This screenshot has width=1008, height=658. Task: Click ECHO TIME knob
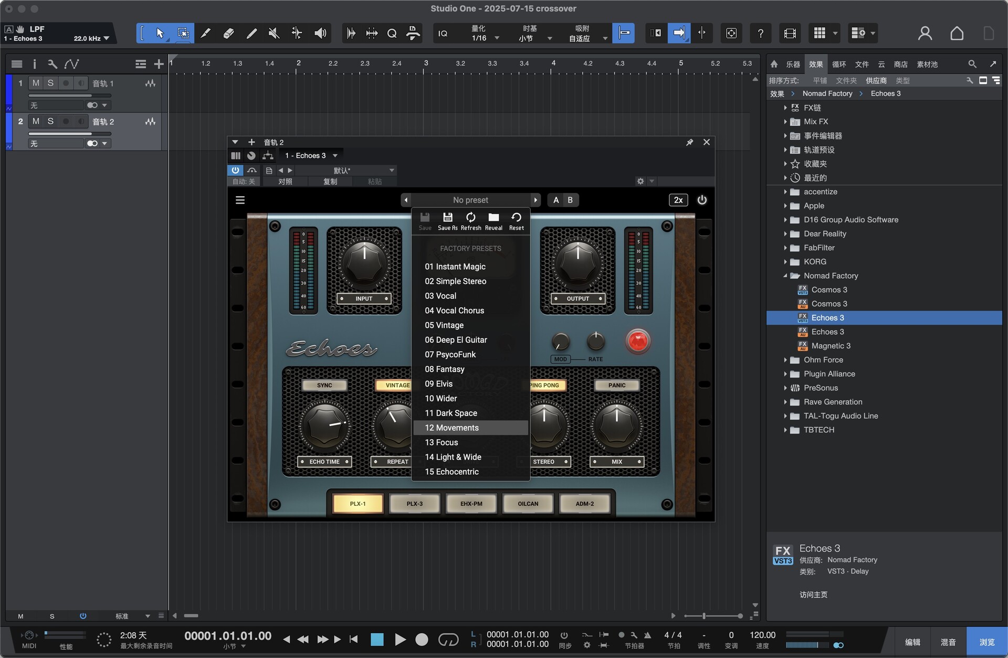coord(325,426)
